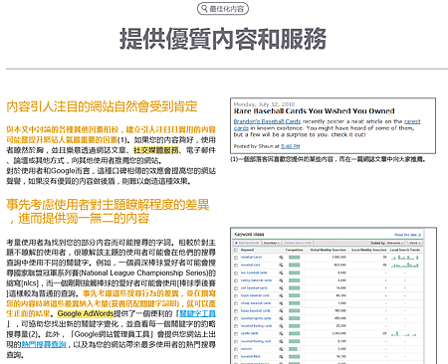Viewport: 448px width, 364px height.
Task: Click the highlighted 社交媒體服務 text
Action: pyautogui.click(x=156, y=150)
